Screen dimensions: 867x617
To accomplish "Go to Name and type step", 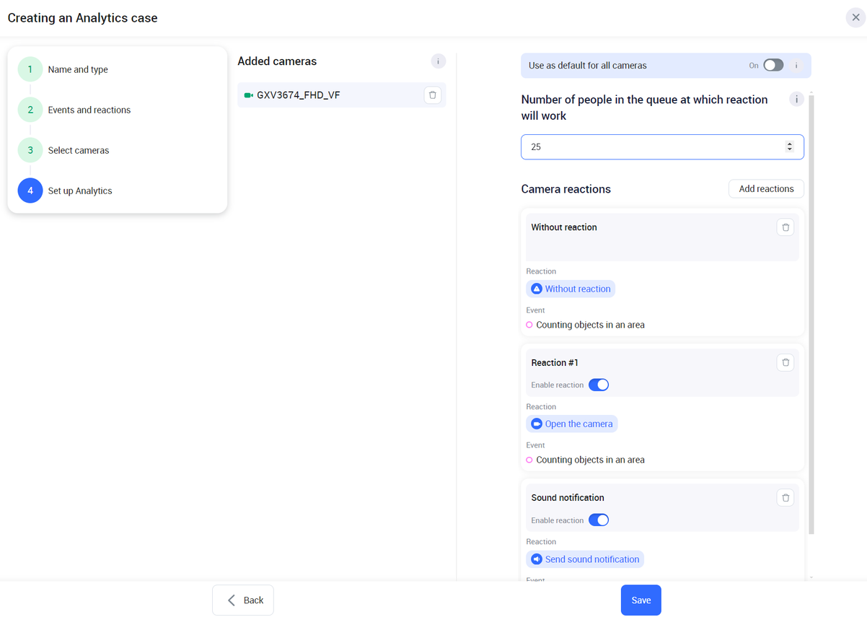I will pos(78,70).
